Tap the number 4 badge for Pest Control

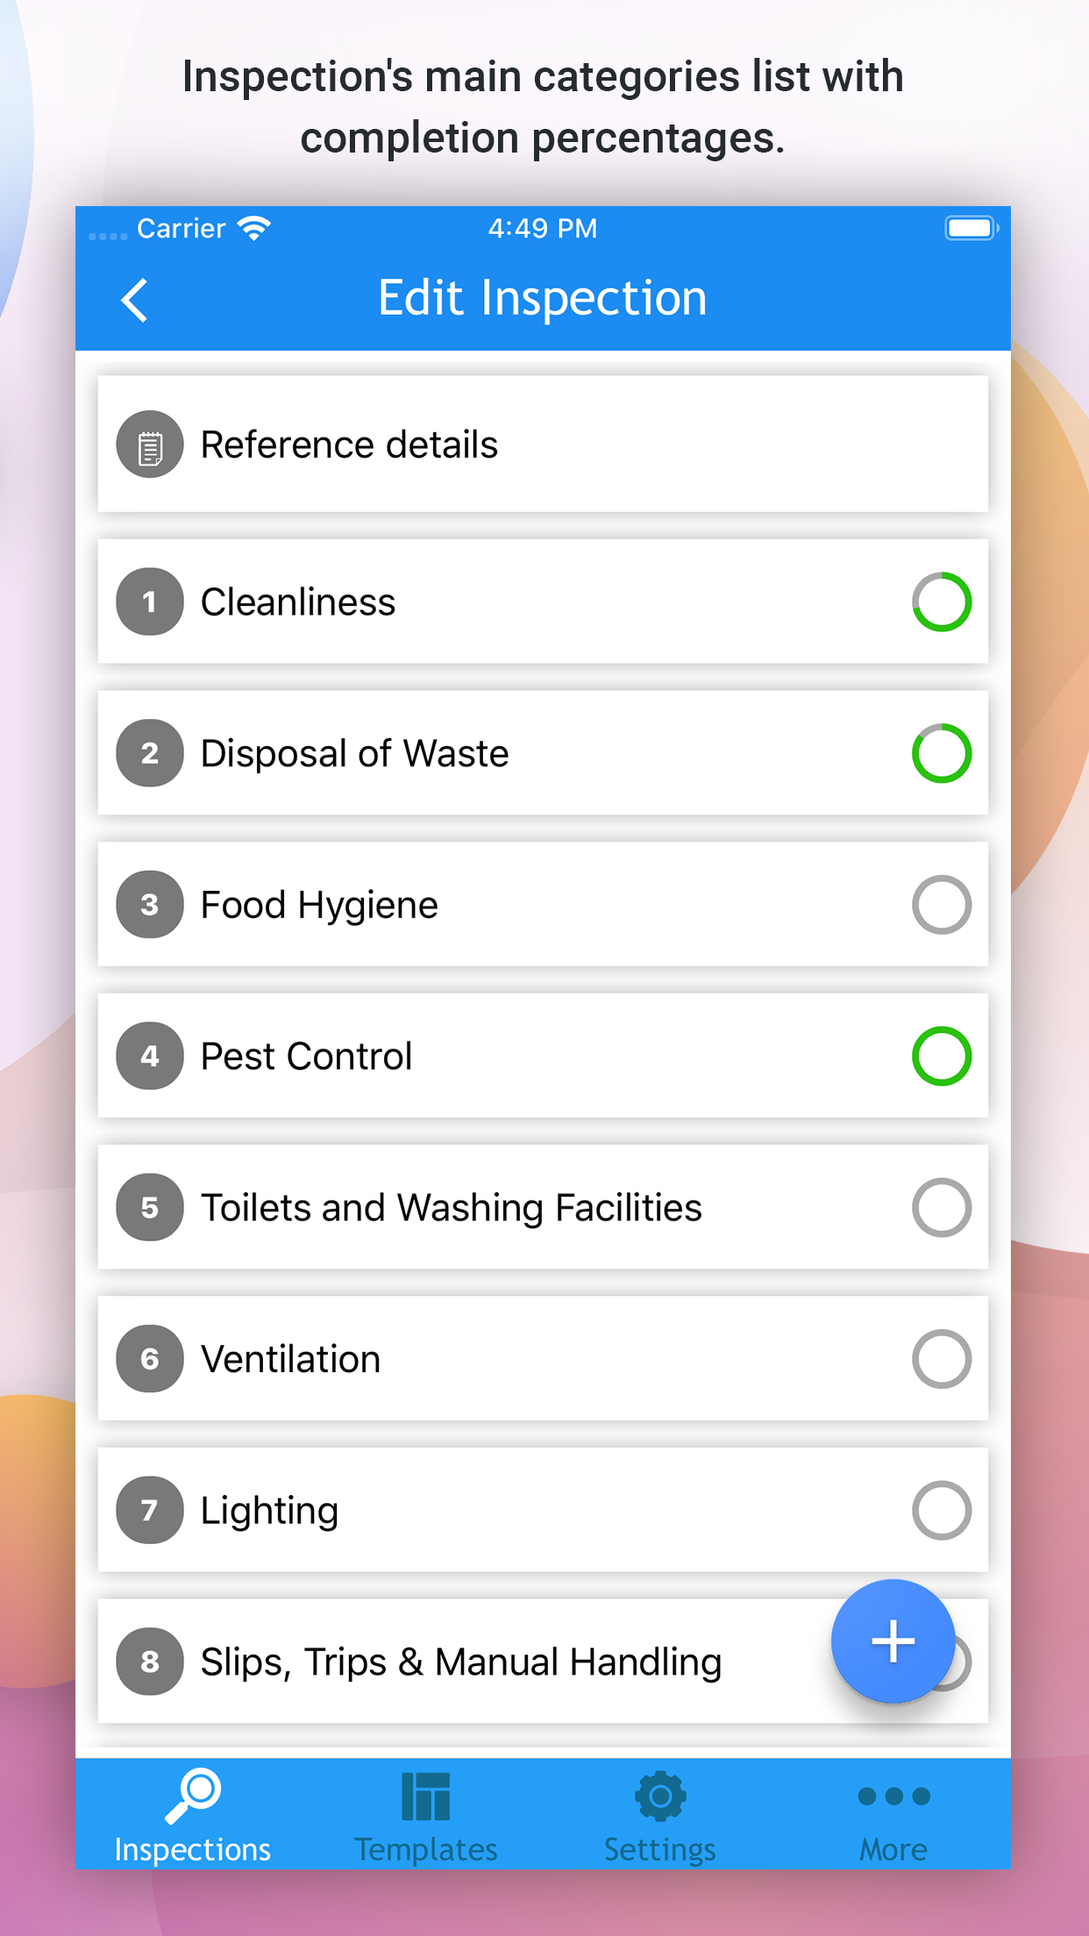pos(150,1056)
